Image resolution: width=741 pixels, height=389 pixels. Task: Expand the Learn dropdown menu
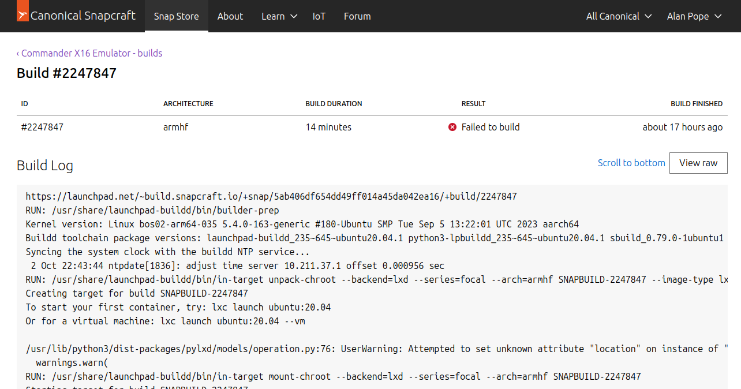click(279, 16)
